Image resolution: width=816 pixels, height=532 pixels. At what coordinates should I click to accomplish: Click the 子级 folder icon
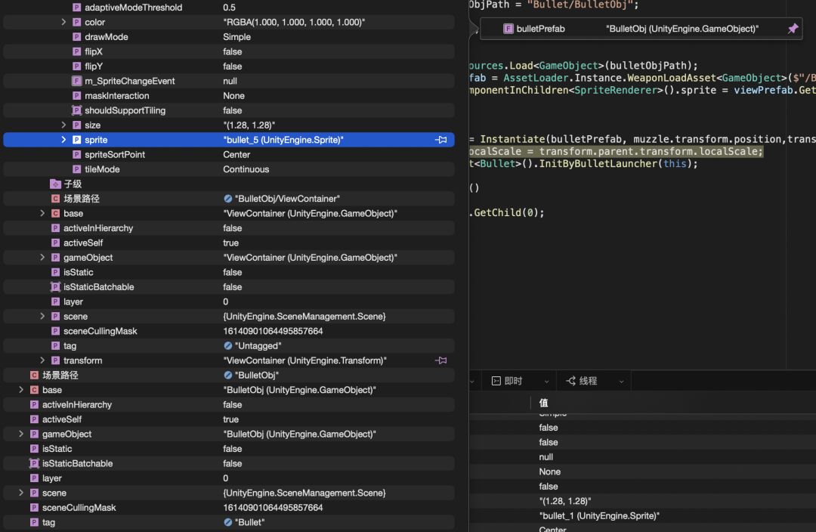pos(55,184)
